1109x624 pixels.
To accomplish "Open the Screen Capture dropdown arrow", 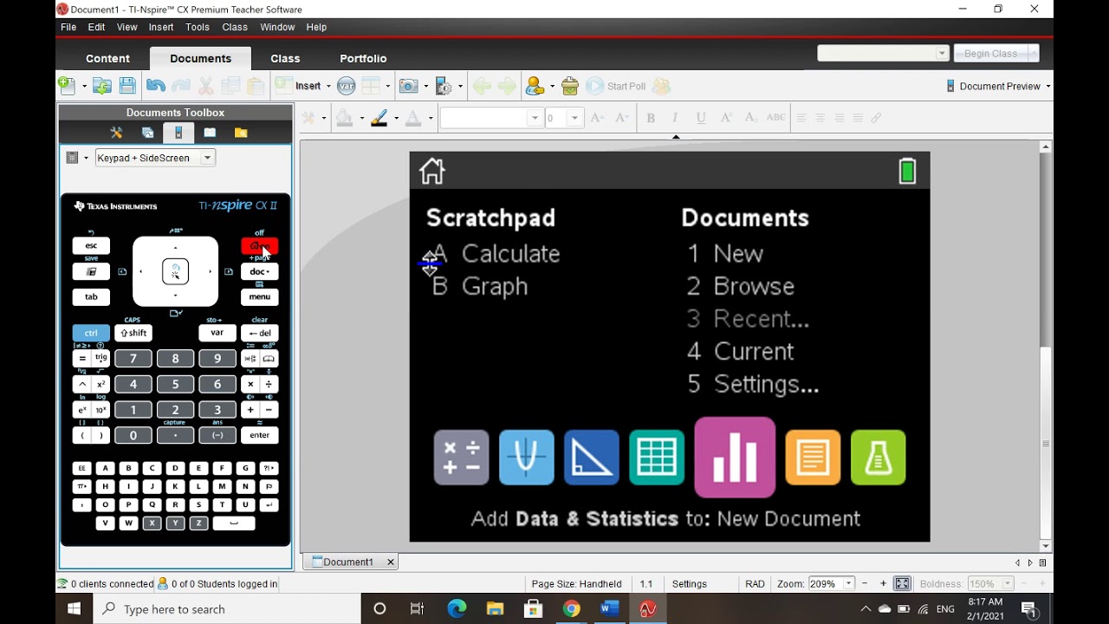I will [x=424, y=86].
